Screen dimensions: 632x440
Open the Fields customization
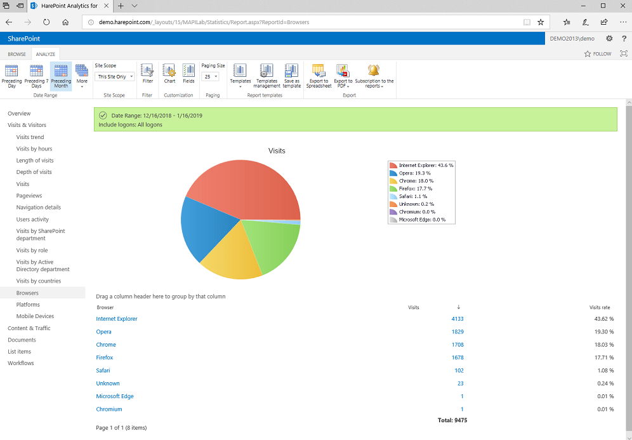(x=188, y=74)
